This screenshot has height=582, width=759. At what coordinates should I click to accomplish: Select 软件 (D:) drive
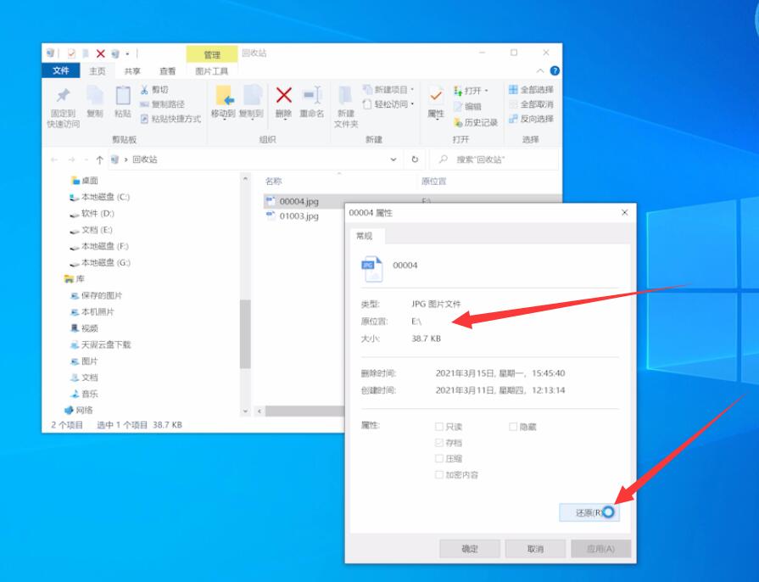[x=92, y=214]
